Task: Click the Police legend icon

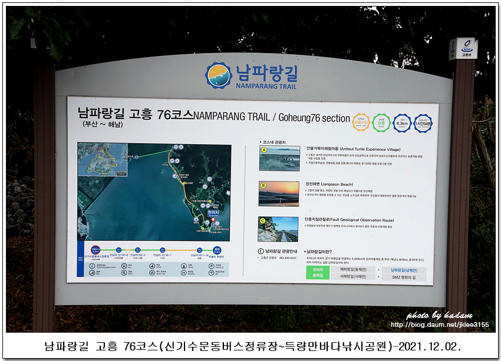Action: point(124,273)
